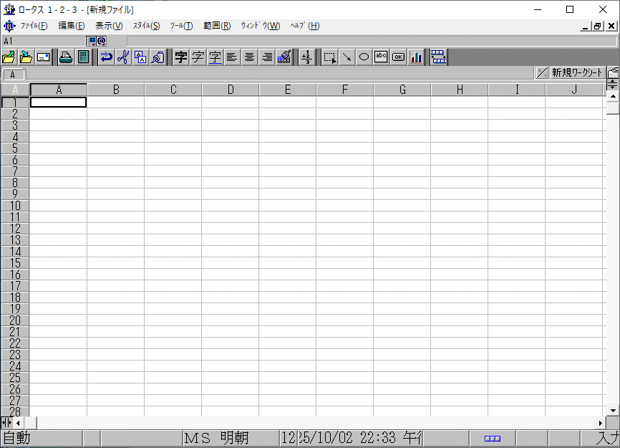Screen dimensions: 620x448
Task: Select the text block tool
Action: tap(381, 57)
